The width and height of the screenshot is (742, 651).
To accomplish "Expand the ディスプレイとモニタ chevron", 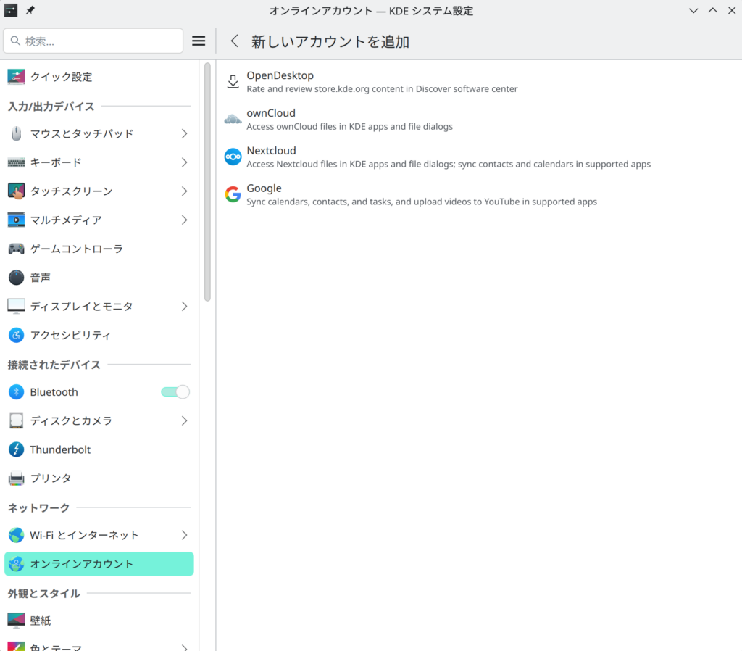I will coord(184,307).
